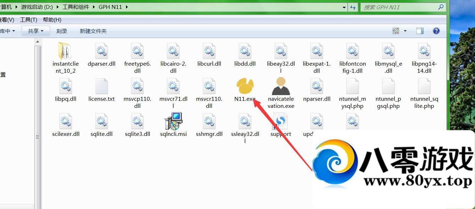
Task: Open the 查看(V) menu
Action: 7,20
